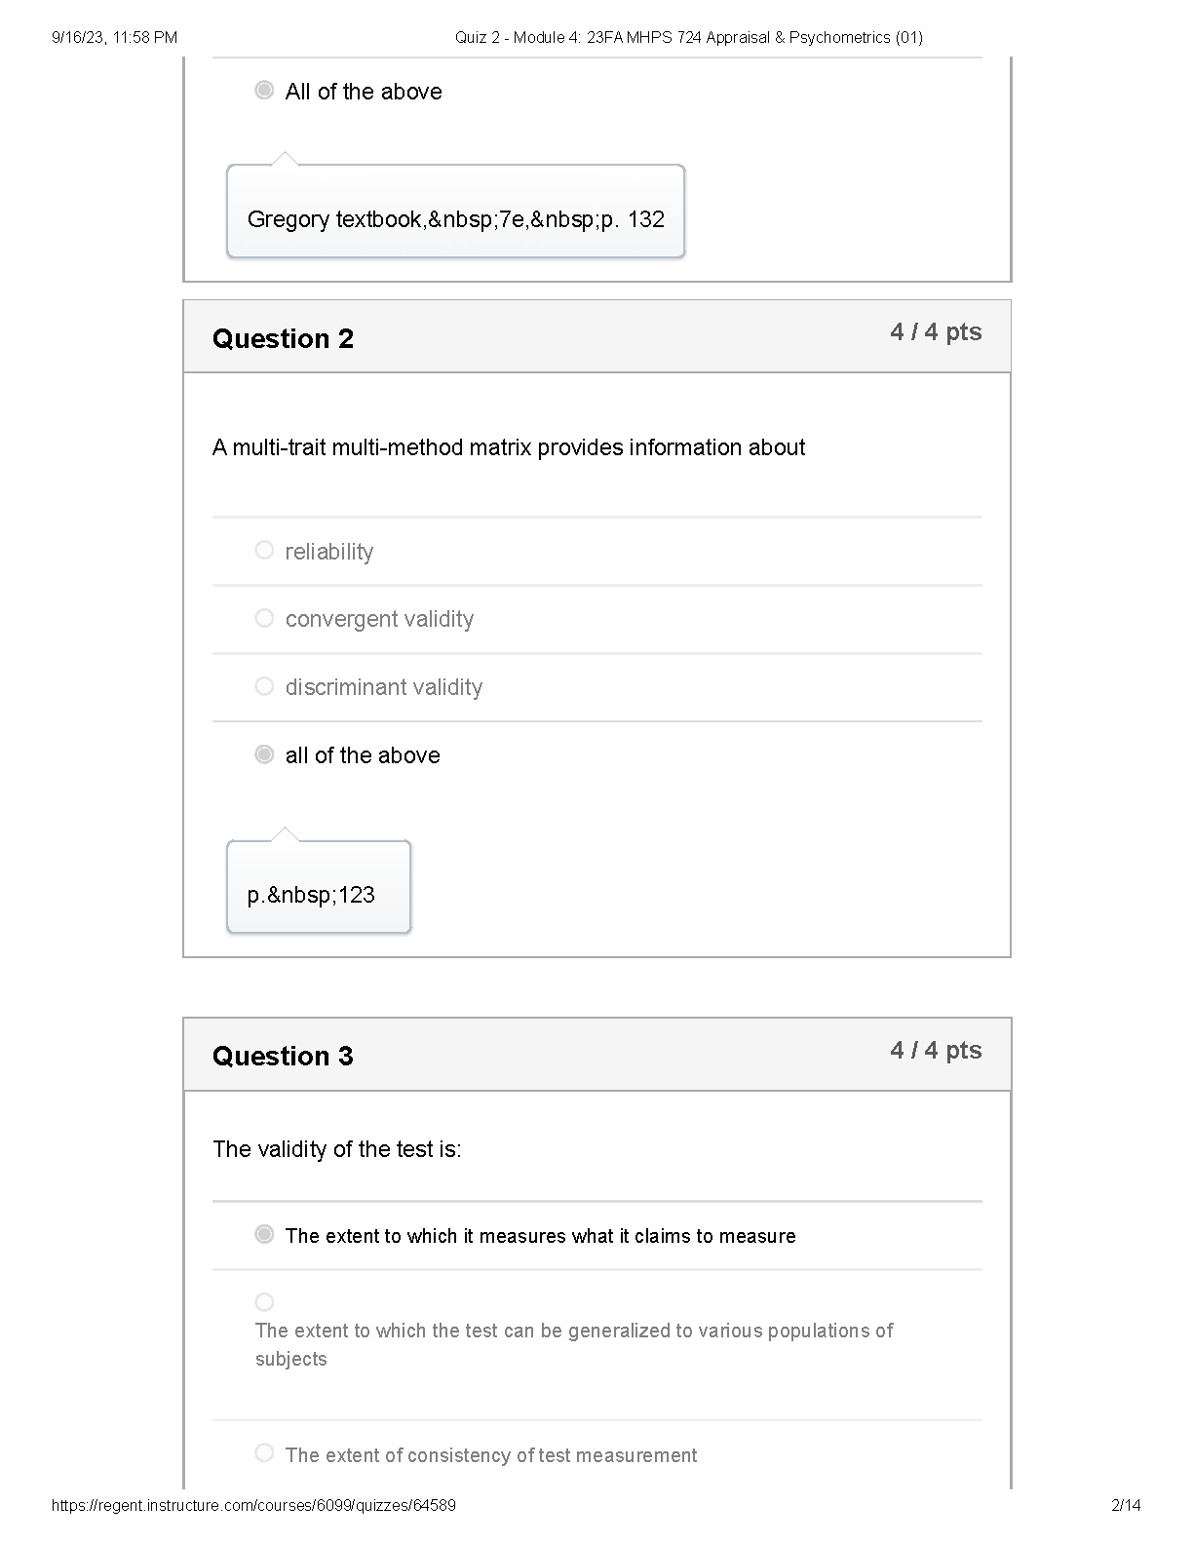Click the Question 2 header

pos(283,338)
